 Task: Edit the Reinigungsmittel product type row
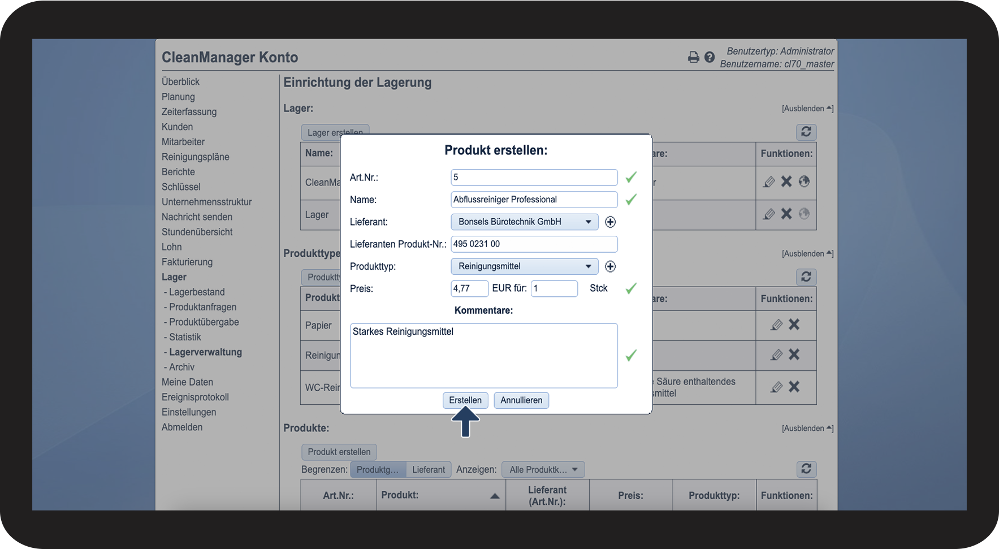[x=777, y=355]
